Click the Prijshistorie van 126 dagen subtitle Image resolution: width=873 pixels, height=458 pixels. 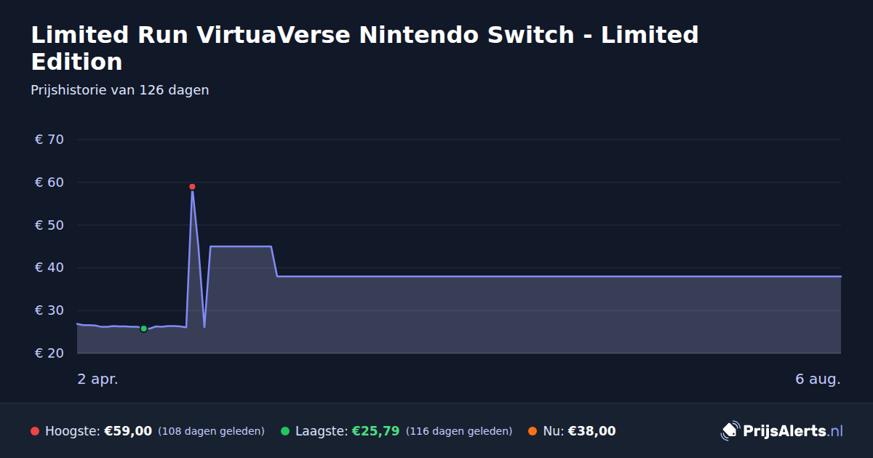120,90
